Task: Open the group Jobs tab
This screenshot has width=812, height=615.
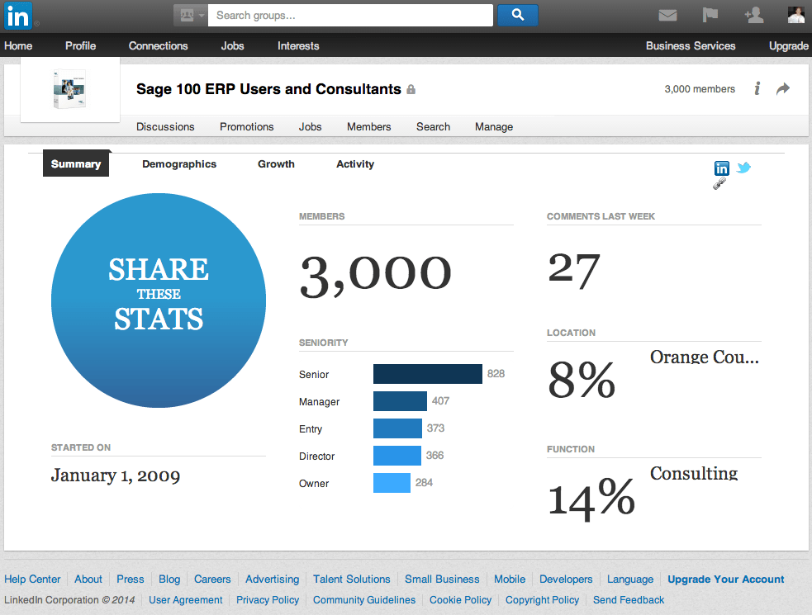Action: coord(311,127)
